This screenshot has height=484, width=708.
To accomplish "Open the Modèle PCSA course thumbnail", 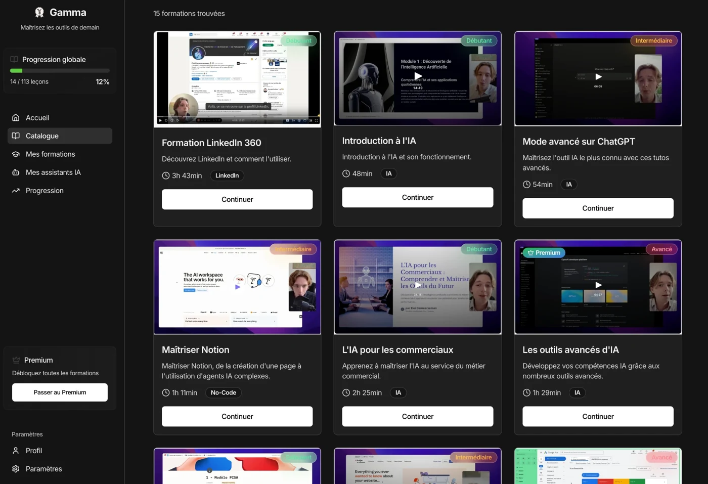I will pos(237,466).
